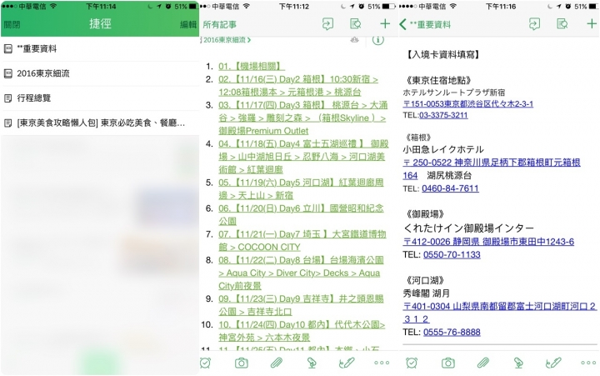The image size is (600, 376).
Task: Tap address 〒250-0522 神奈川県足柄下郡箱根町元箱根
Action: point(492,163)
